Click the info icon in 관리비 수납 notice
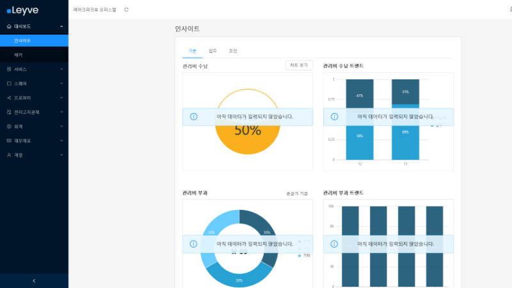The height and width of the screenshot is (288, 512). [x=194, y=116]
